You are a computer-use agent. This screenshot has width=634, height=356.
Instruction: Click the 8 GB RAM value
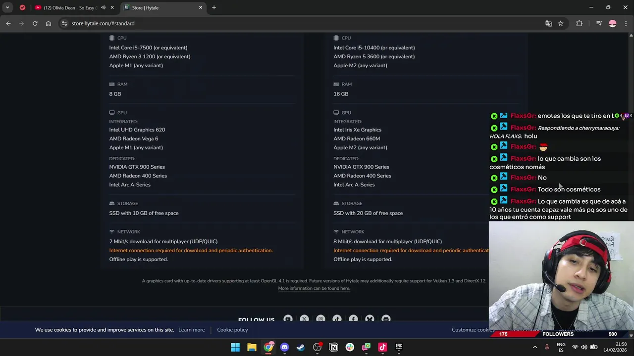click(115, 94)
